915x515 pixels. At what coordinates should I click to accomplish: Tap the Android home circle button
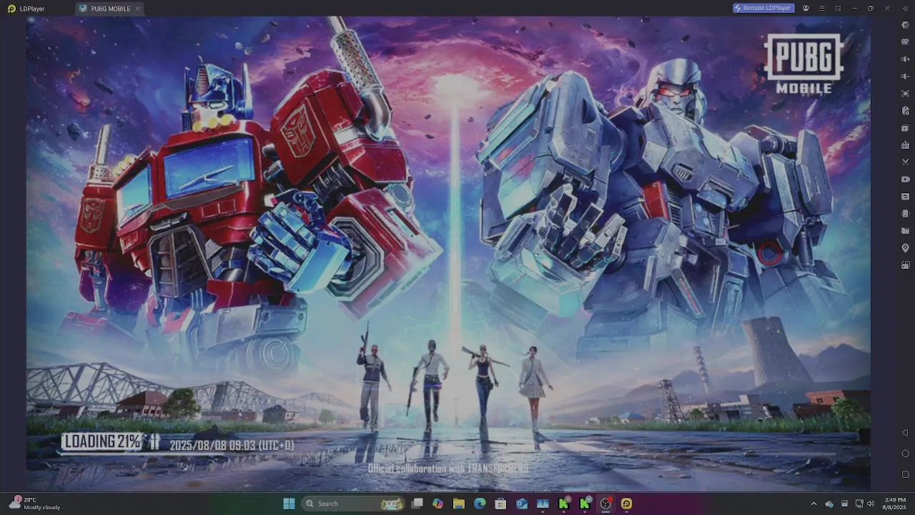click(x=905, y=453)
